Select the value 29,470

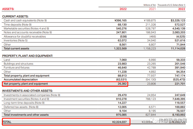[122, 95]
